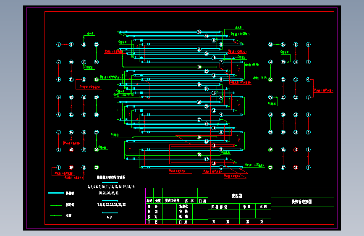Click the 处数 cell in the title block
The height and width of the screenshot is (236, 364).
pos(158,201)
